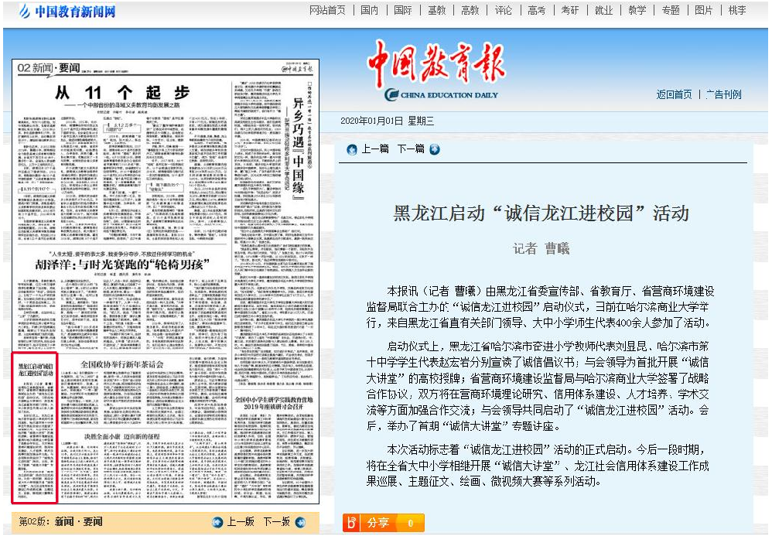Click the previous article arrow icon
The height and width of the screenshot is (536, 772).
352,149
